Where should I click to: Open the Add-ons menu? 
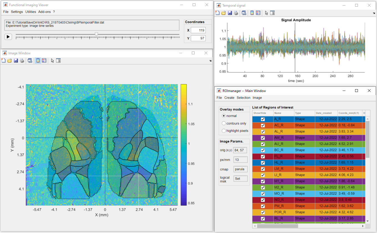coord(45,12)
